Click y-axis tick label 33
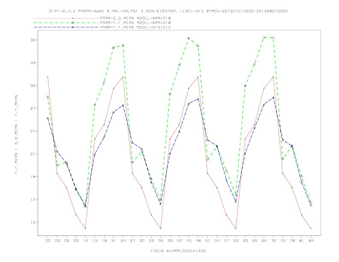The width and height of the screenshot is (339, 262). pyautogui.click(x=33, y=63)
